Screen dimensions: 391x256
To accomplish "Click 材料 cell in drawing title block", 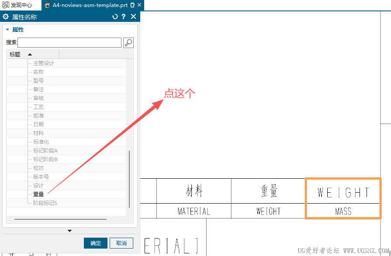I will [x=194, y=191].
